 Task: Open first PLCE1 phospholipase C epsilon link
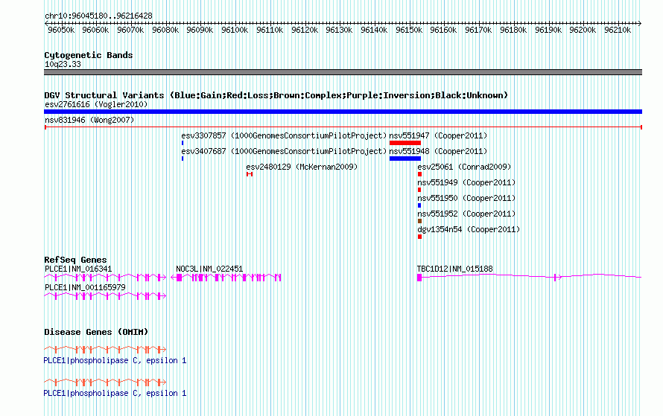tap(115, 361)
